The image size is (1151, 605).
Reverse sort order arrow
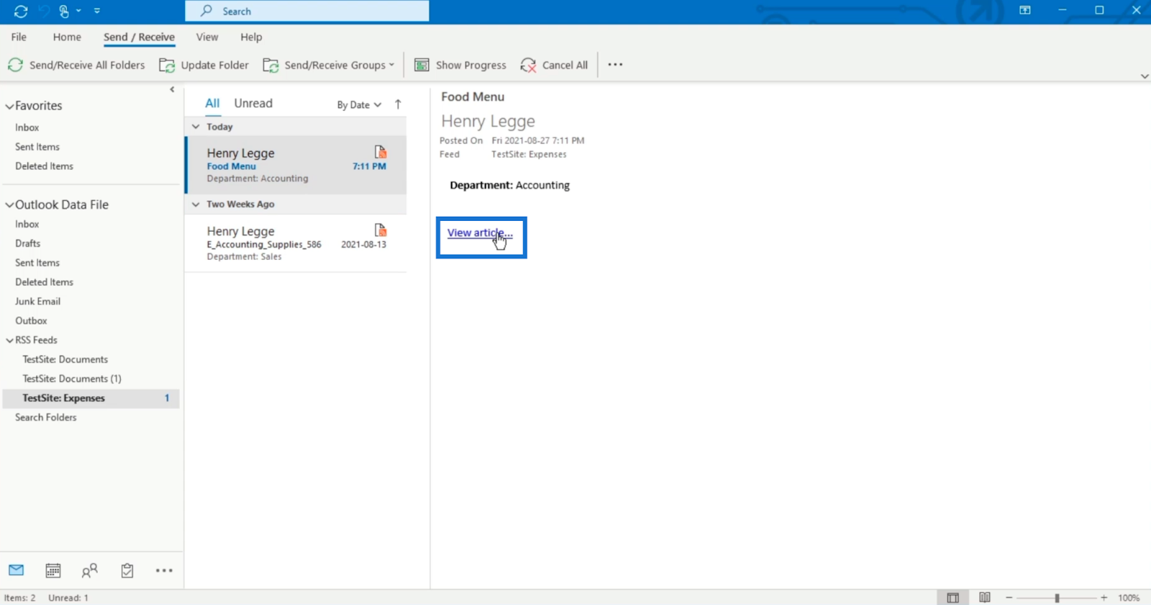pos(398,104)
